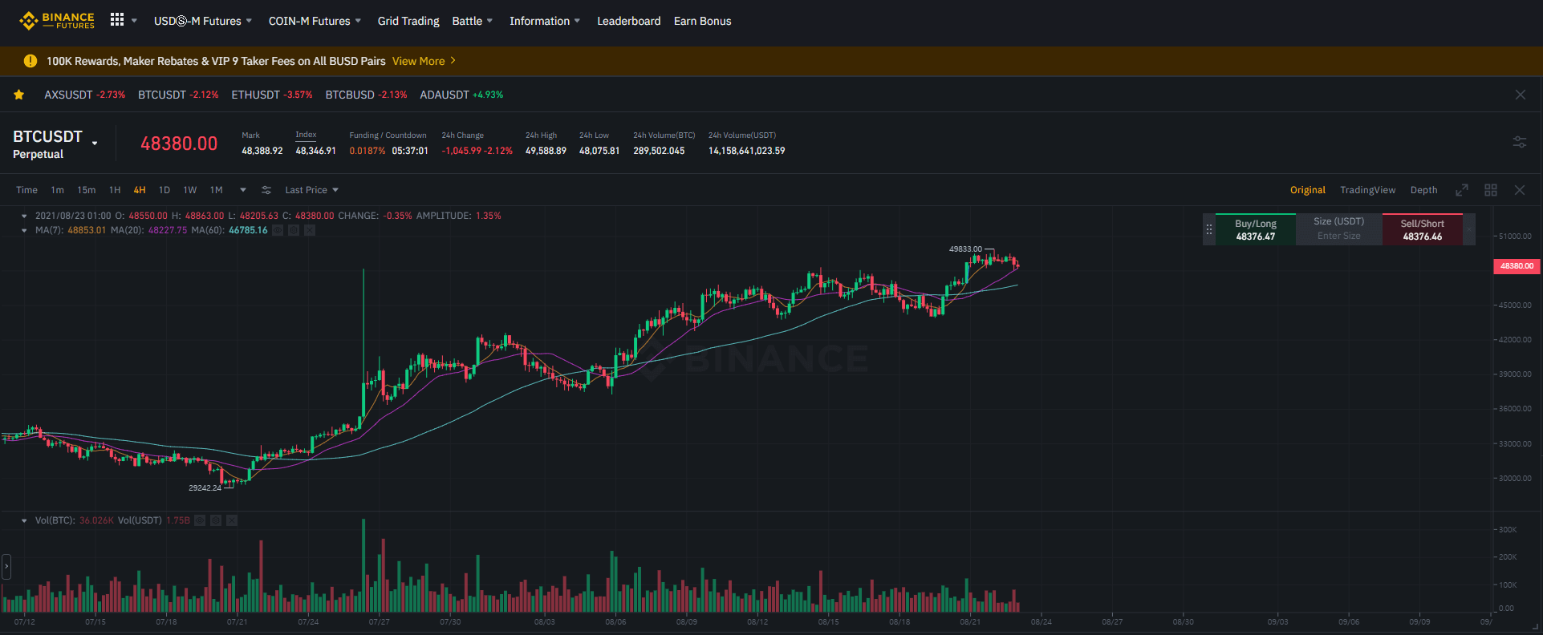
Task: Switch to the Depth chart tab
Action: point(1424,190)
